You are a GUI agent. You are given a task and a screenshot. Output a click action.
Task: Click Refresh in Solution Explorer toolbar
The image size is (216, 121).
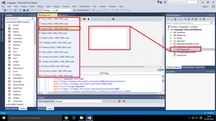tap(189, 19)
